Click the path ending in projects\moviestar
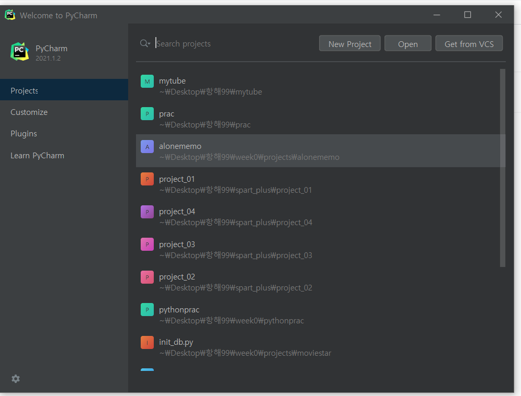Image resolution: width=521 pixels, height=396 pixels. coord(245,353)
